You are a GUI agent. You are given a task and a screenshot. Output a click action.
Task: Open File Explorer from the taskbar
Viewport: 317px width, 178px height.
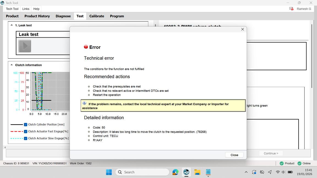(197, 172)
